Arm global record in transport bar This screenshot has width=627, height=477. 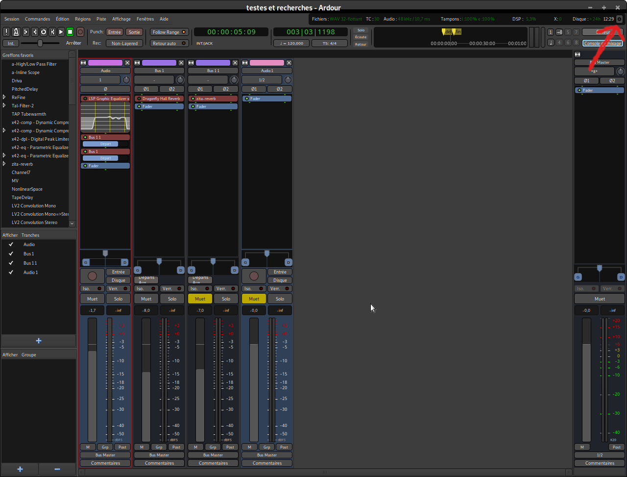click(80, 32)
